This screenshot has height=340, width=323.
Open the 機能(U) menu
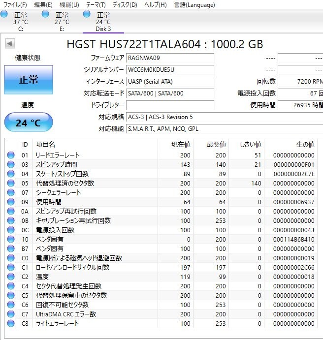69,4
